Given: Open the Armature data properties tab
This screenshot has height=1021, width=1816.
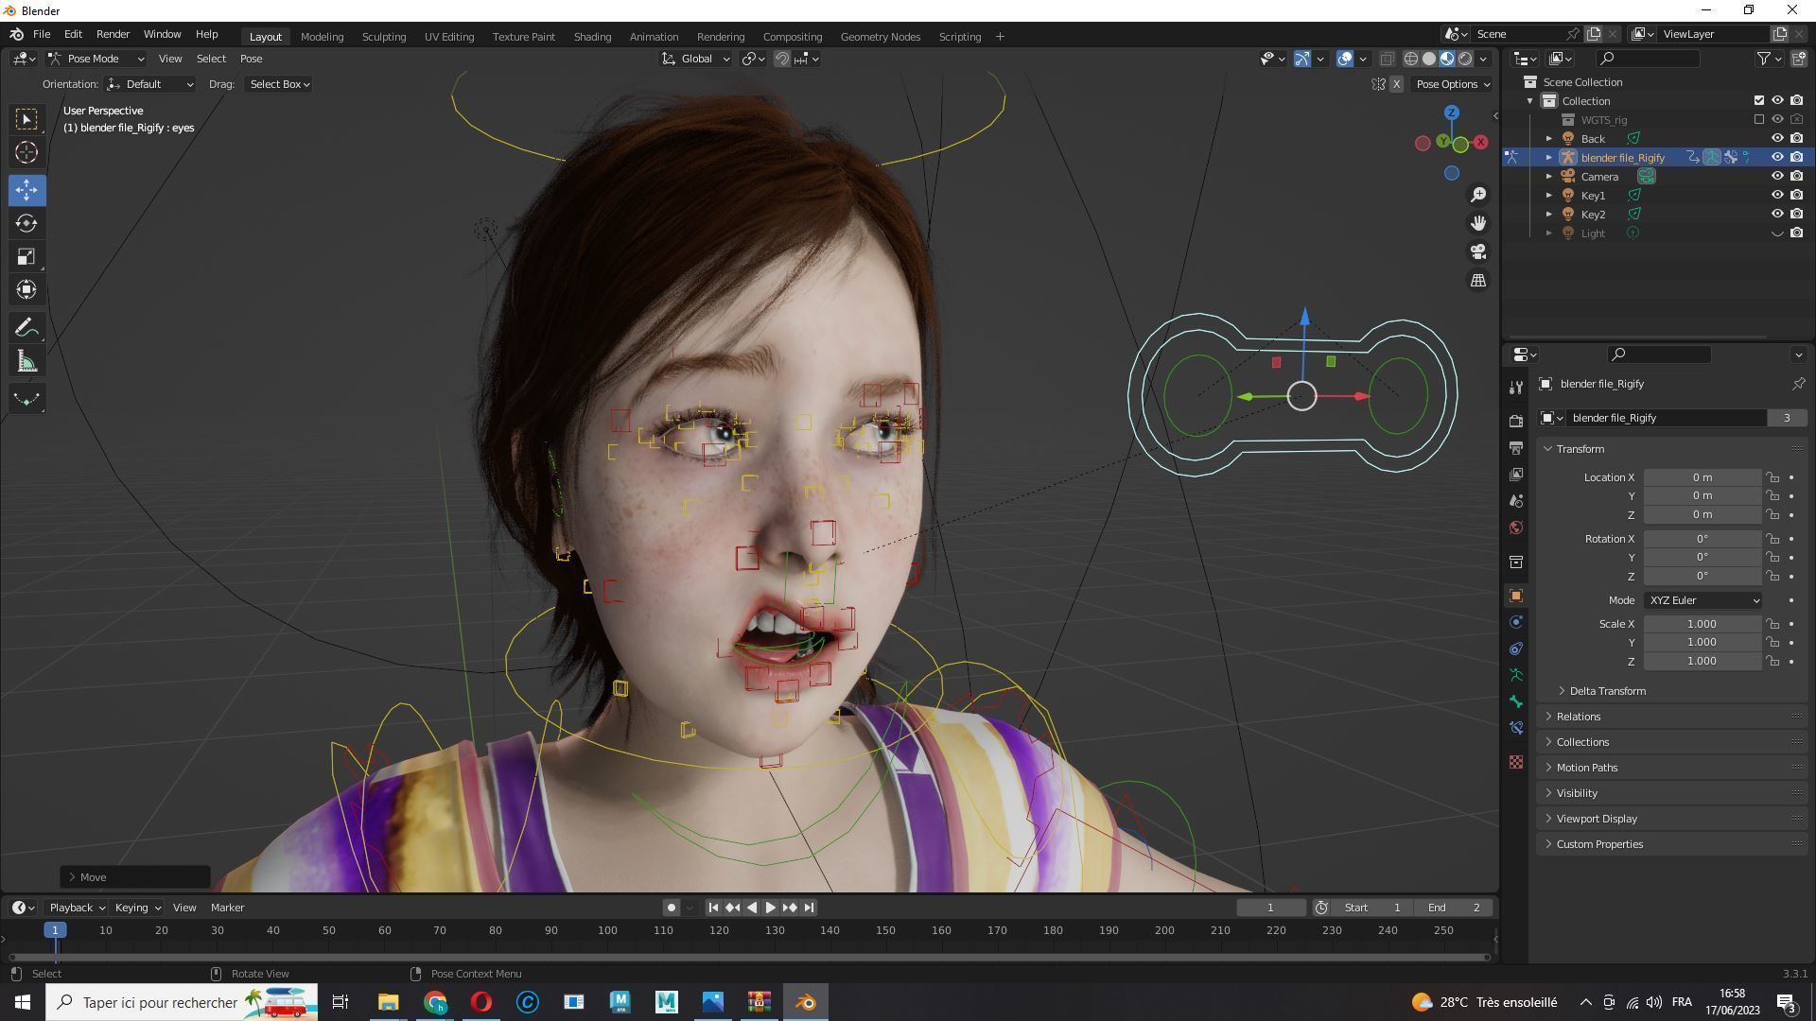Looking at the screenshot, I should pyautogui.click(x=1516, y=675).
